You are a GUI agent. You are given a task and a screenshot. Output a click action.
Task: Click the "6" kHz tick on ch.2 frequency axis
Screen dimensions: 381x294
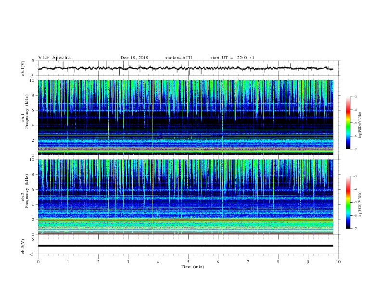(x=33, y=189)
